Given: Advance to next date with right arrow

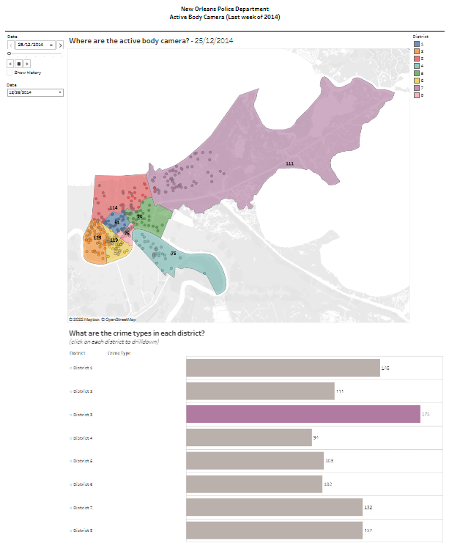Looking at the screenshot, I should click(x=61, y=45).
